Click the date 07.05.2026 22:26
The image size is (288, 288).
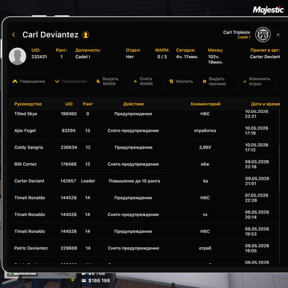[x=256, y=198]
